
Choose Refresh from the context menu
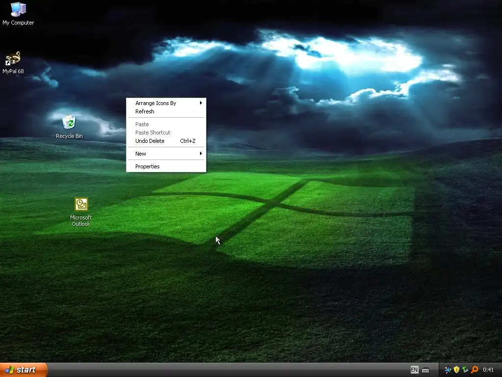(x=166, y=111)
